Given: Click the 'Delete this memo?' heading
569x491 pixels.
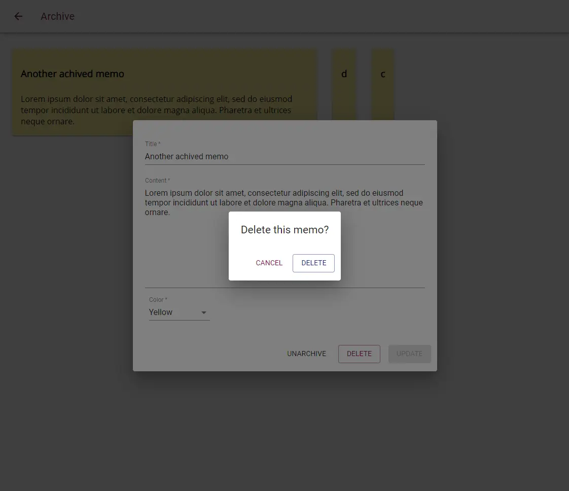Looking at the screenshot, I should click(284, 230).
